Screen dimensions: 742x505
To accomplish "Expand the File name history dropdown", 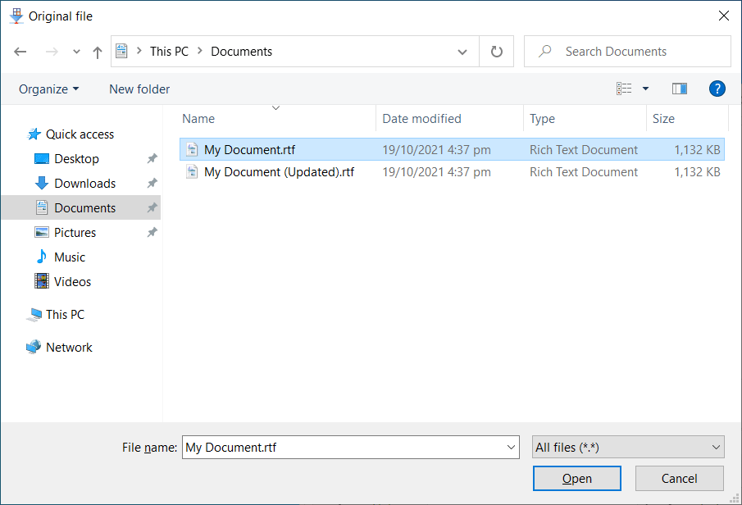I will 511,448.
